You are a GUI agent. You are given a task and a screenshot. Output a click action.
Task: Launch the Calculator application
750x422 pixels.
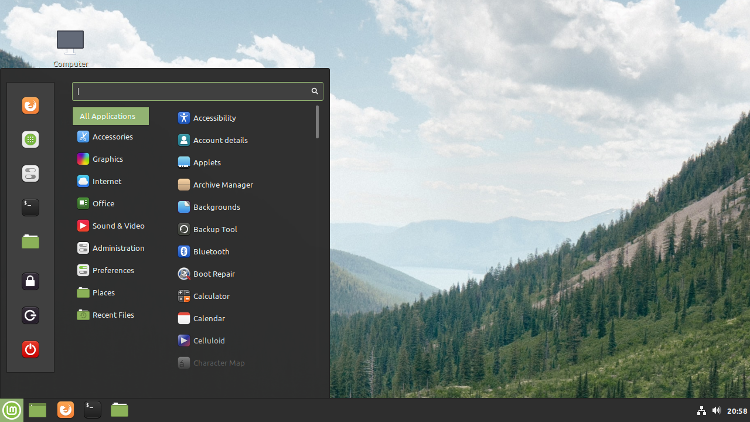click(x=211, y=296)
